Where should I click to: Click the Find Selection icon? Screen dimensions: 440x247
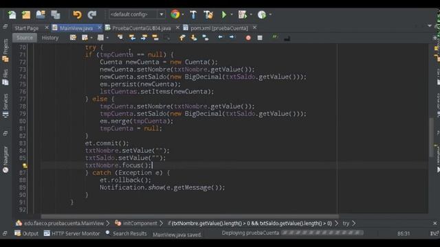click(x=120, y=37)
